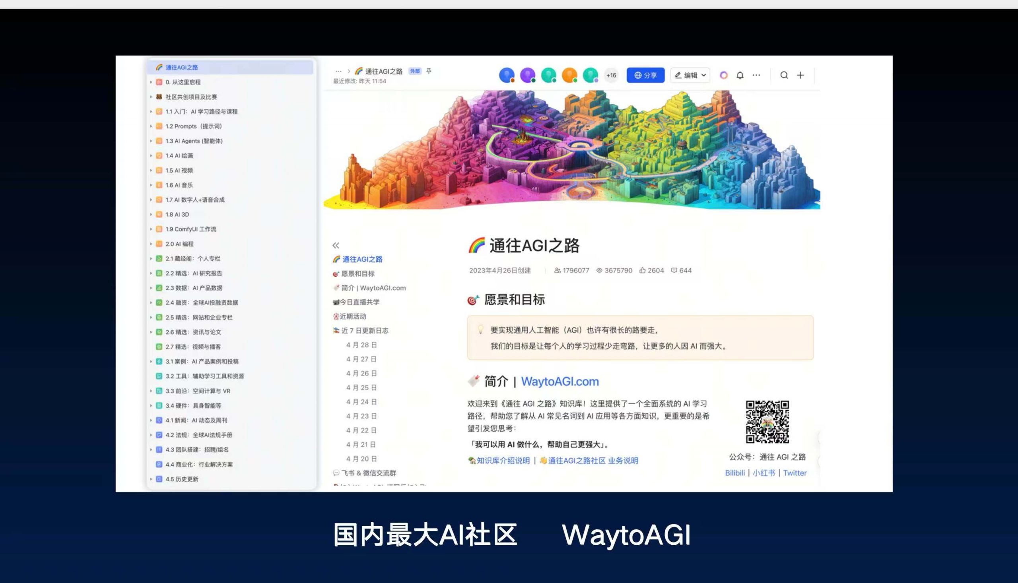1018x583 pixels.
Task: Expand the 1.6 AI 音乐 node
Action: click(x=151, y=185)
